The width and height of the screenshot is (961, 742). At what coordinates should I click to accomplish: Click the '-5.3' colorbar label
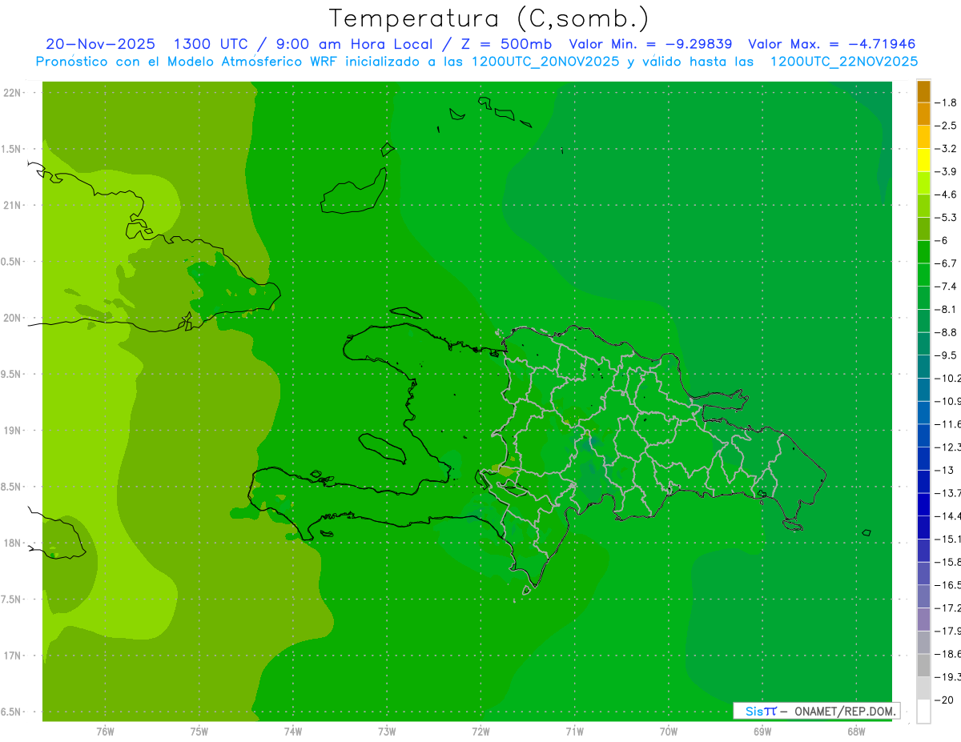pyautogui.click(x=946, y=218)
